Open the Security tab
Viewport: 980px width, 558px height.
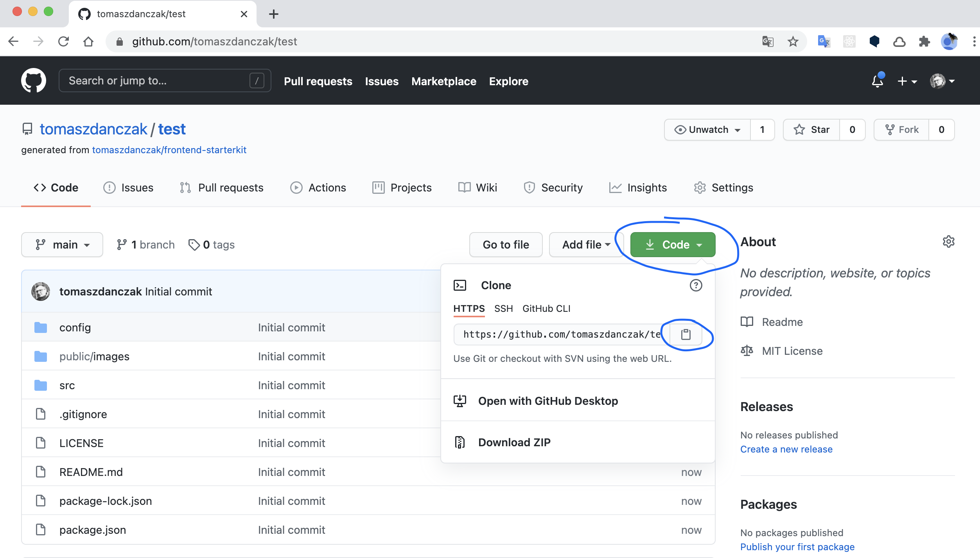[553, 188]
